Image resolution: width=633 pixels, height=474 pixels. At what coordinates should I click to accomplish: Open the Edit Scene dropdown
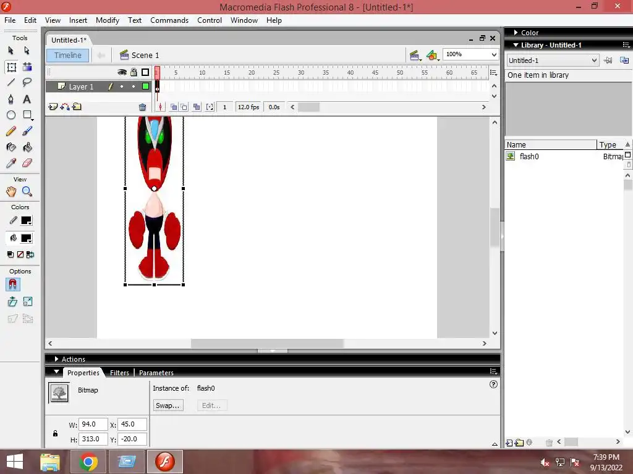[415, 56]
